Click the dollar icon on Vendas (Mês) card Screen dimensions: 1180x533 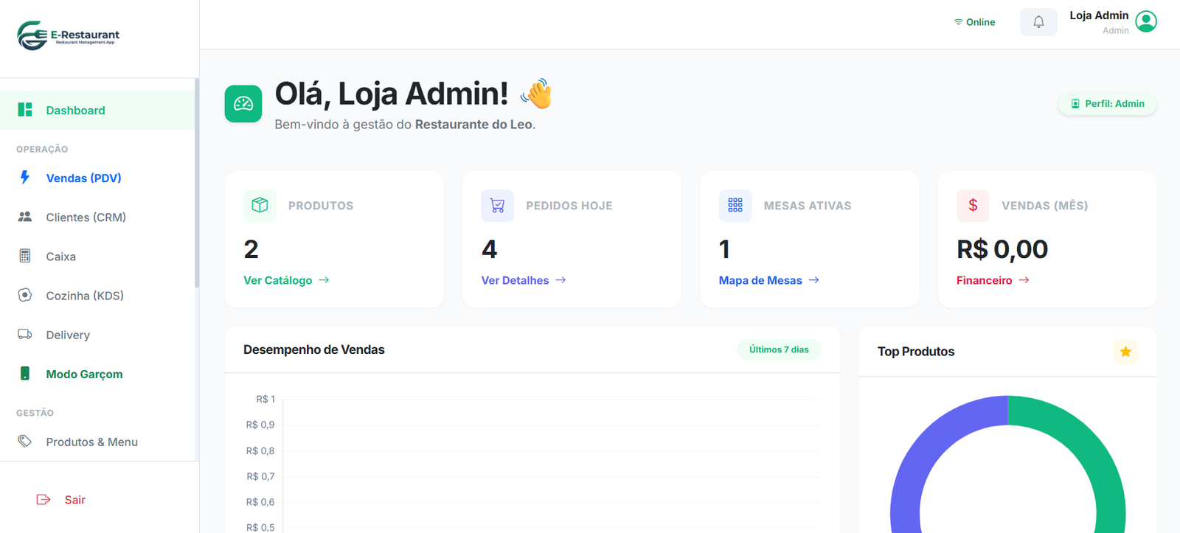[973, 205]
